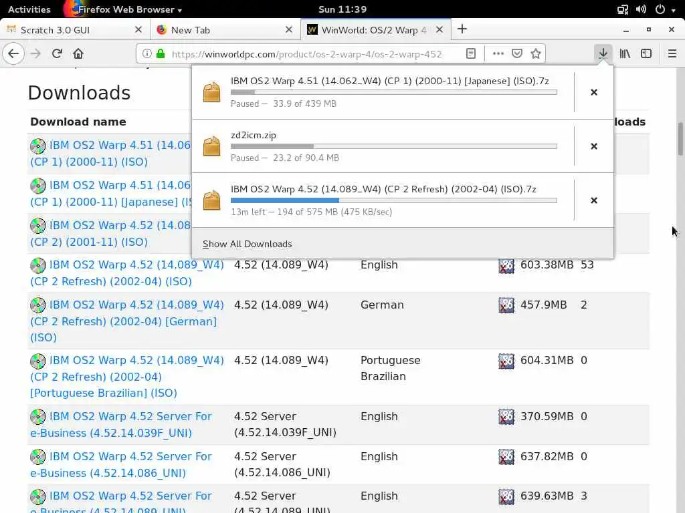Open a new tab with plus button
685x513 pixels.
(462, 29)
